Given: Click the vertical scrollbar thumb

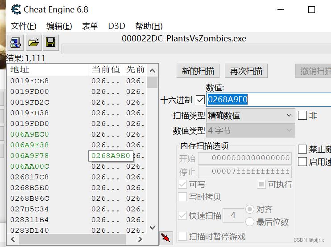Looking at the screenshot, I should (x=152, y=82).
